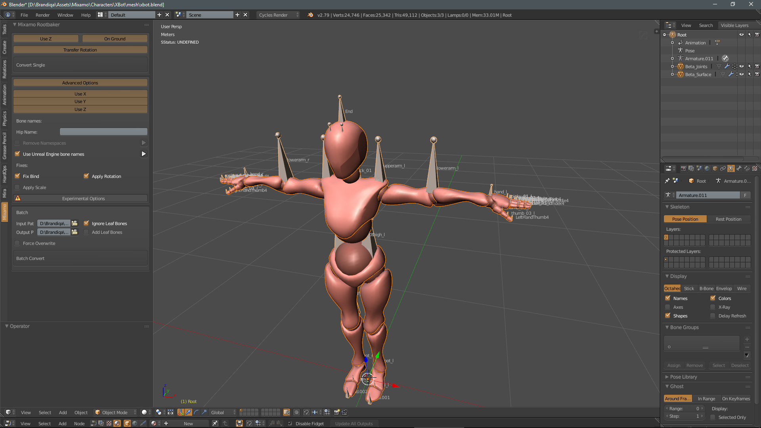Click the first armature layer square
The image size is (761, 428).
point(666,237)
